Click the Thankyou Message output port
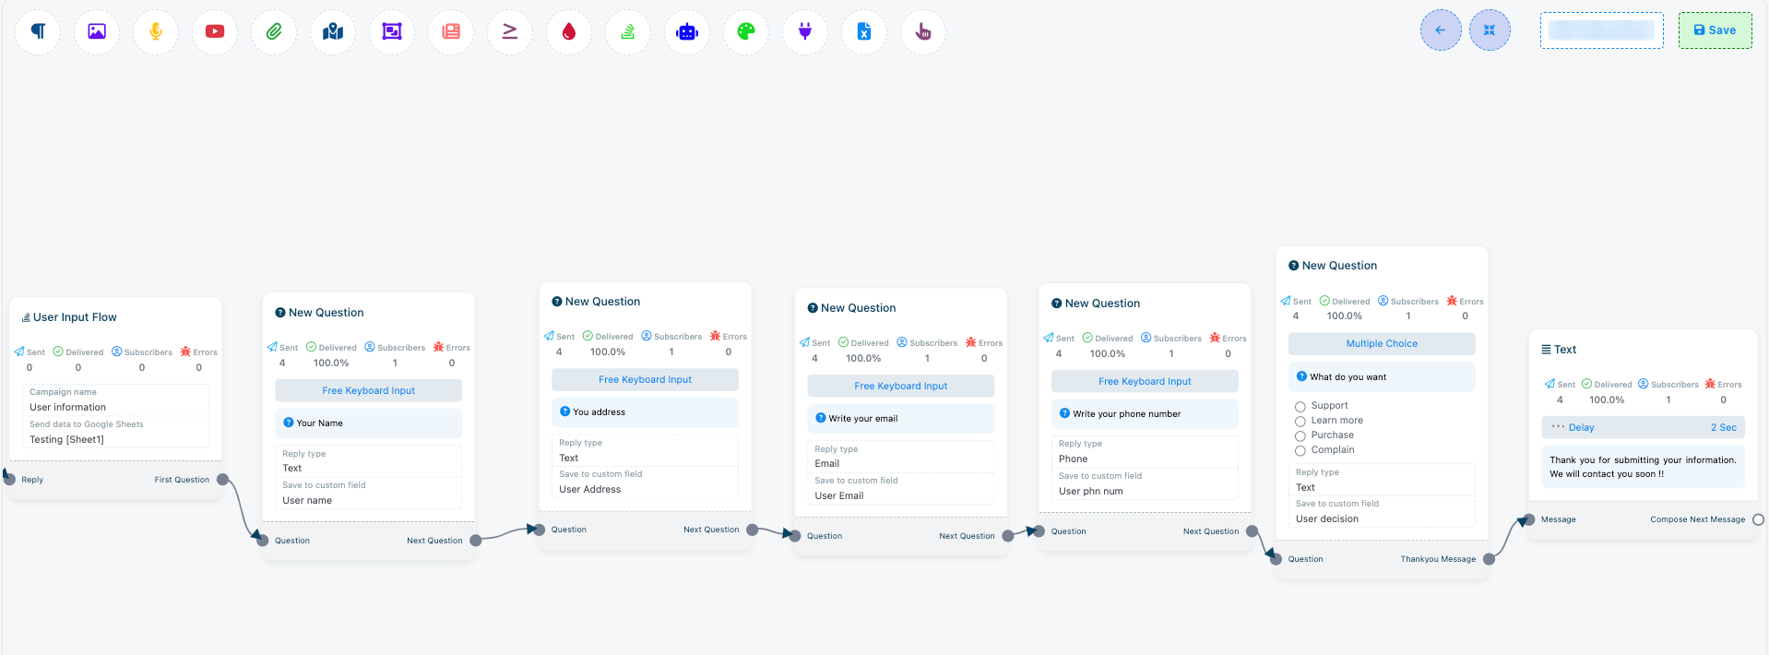The image size is (1769, 655). [x=1489, y=559]
